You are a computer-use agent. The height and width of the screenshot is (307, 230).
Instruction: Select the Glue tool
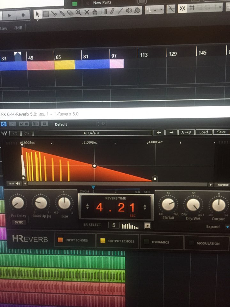tap(62, 13)
